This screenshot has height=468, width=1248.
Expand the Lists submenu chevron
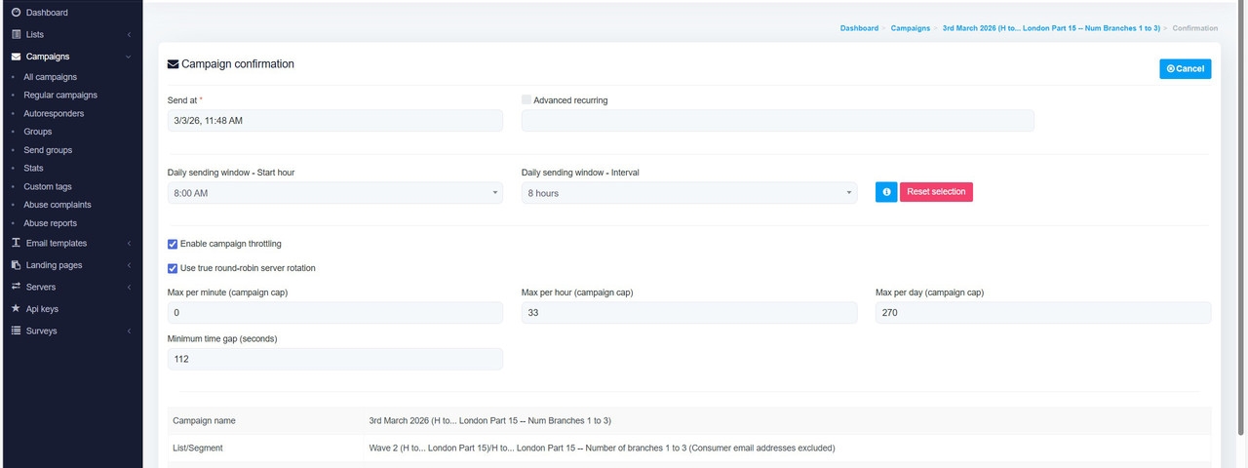(x=129, y=34)
